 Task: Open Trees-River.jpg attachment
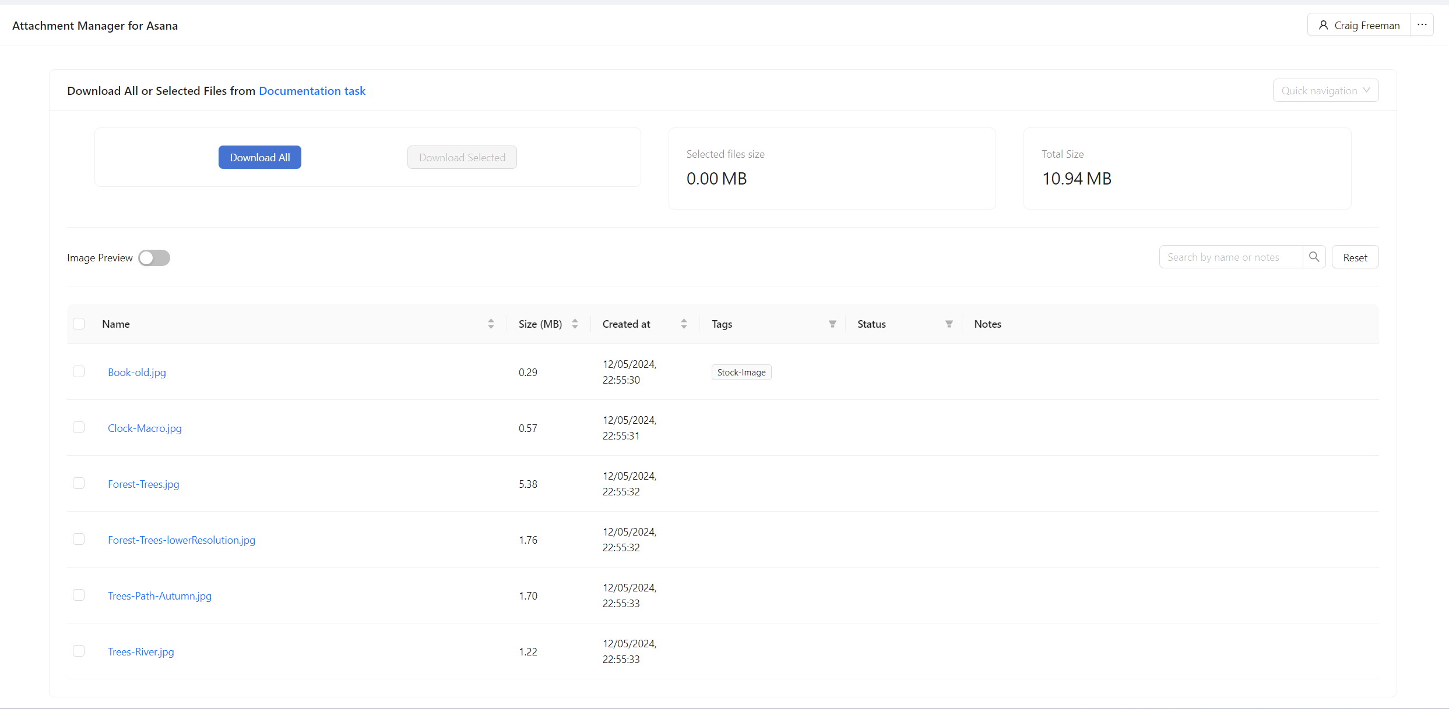(140, 651)
